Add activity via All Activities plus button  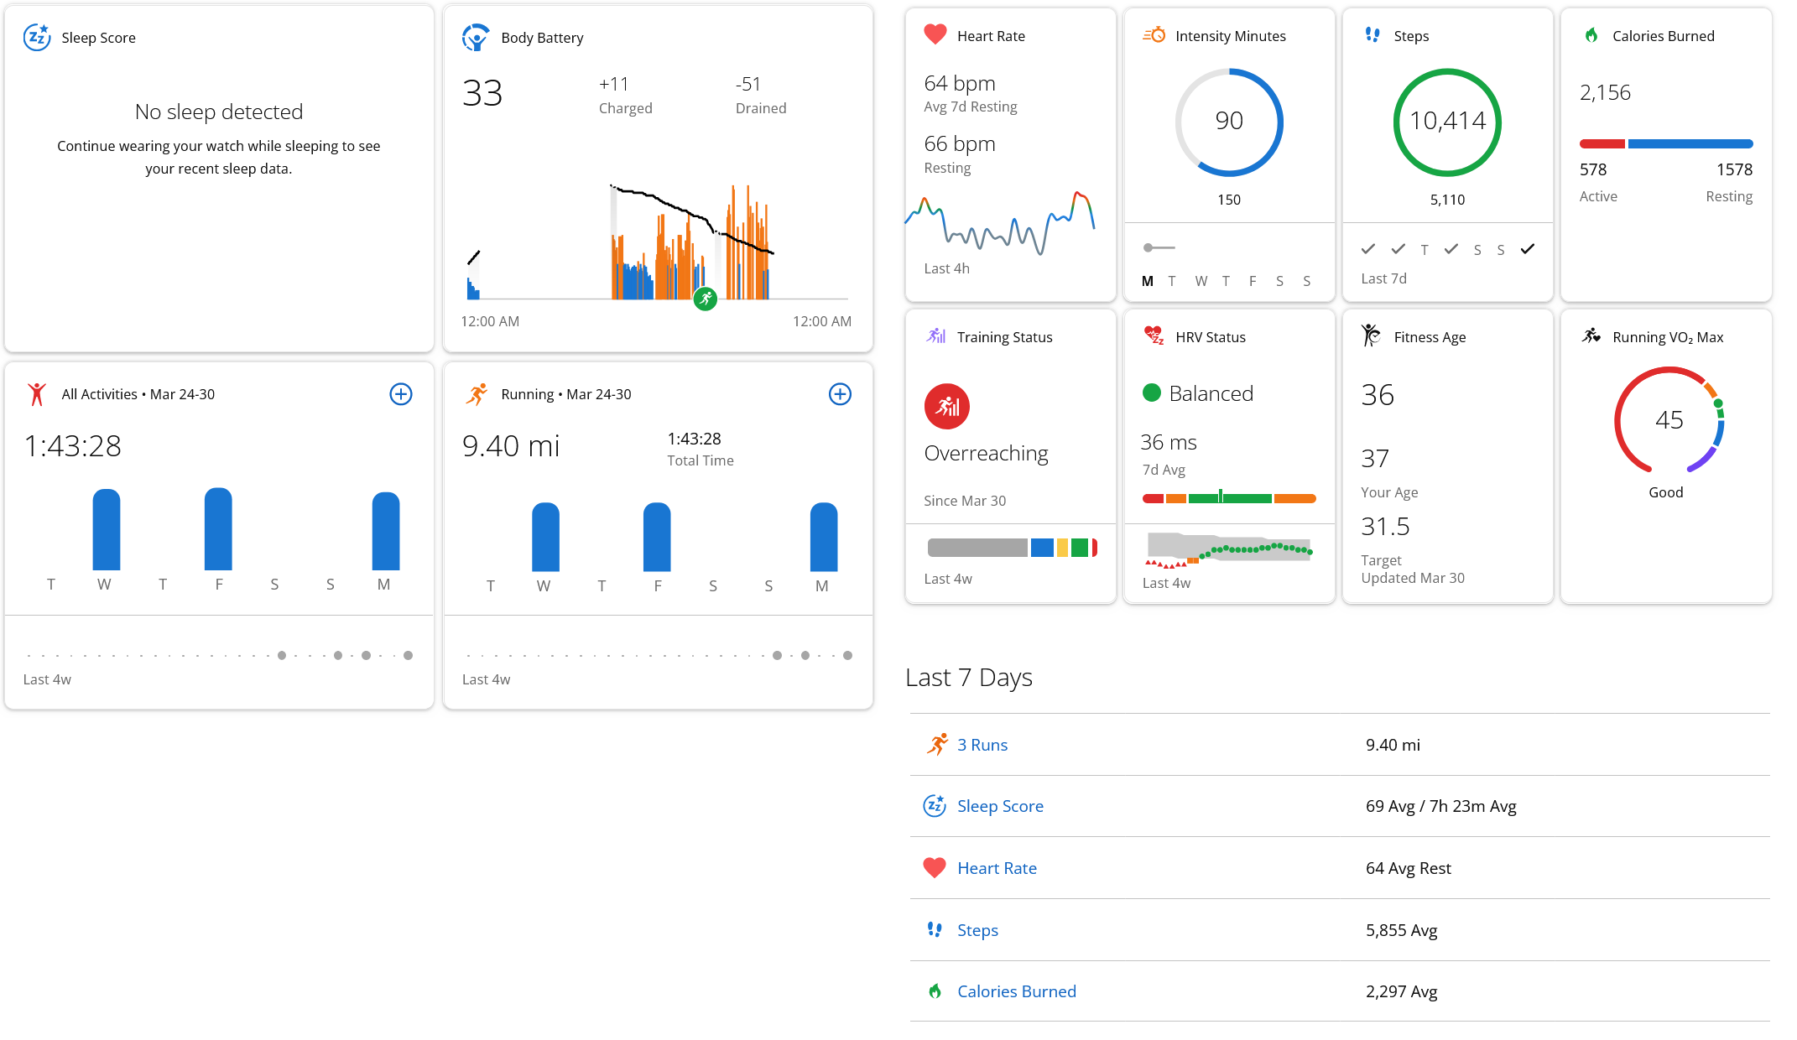coord(401,394)
